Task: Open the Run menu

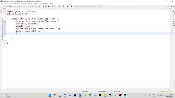Action: 41,4
